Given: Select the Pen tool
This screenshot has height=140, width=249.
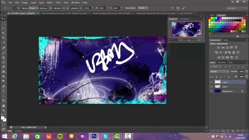Looking at the screenshot, I should click(4, 86).
